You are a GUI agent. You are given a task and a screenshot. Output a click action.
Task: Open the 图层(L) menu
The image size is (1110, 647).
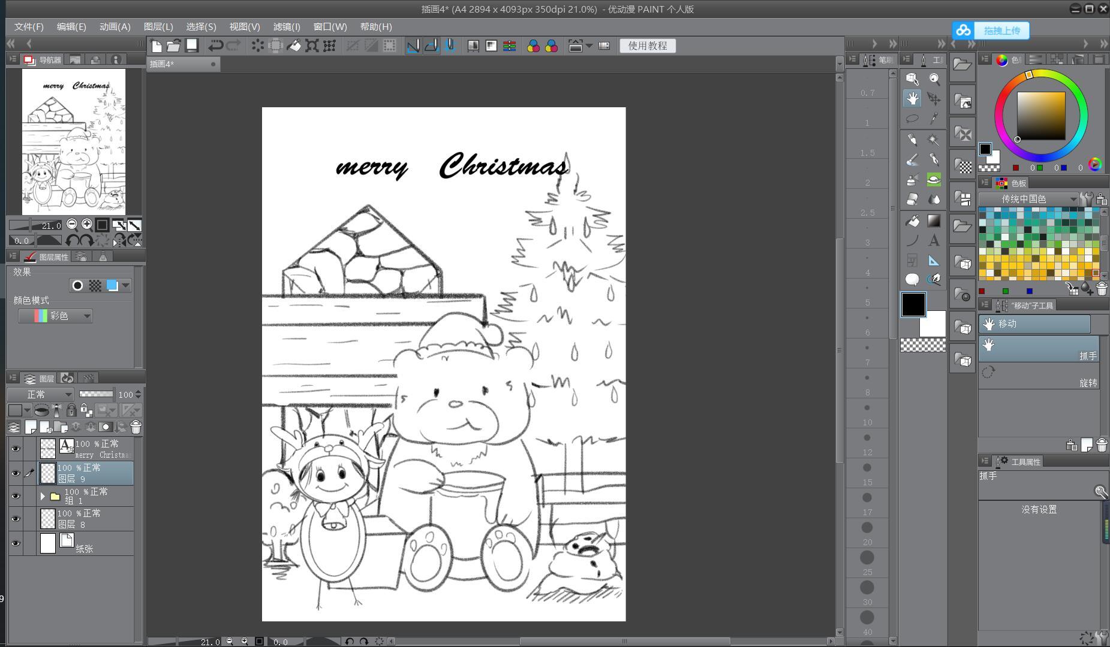(x=158, y=27)
